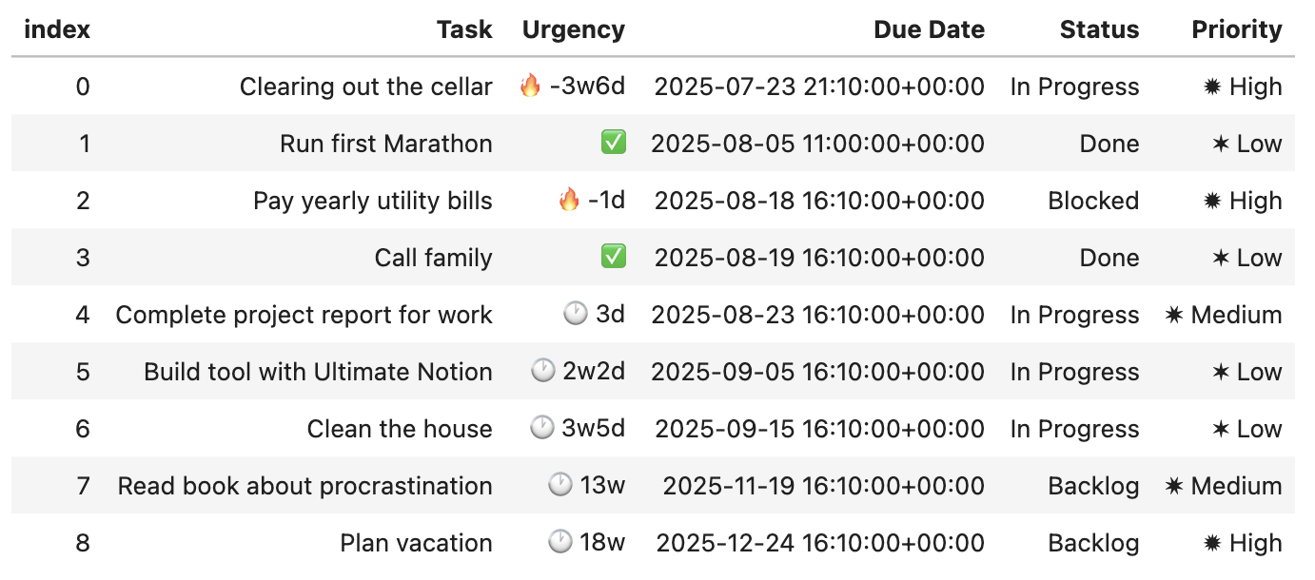This screenshot has width=1315, height=580.
Task: Click the Blocked status for utility bills
Action: [x=1093, y=201]
